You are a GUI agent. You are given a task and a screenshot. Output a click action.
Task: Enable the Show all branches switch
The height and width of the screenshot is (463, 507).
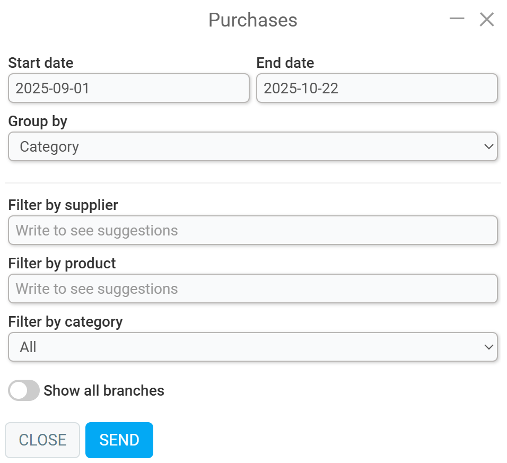(x=24, y=390)
